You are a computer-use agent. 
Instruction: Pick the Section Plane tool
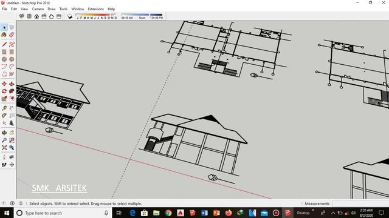pyautogui.click(x=12, y=165)
